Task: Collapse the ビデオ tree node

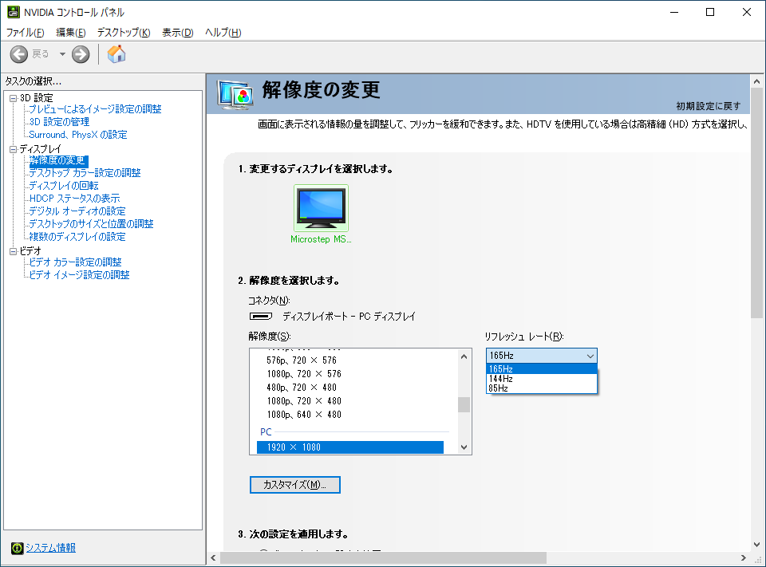Action: (14, 251)
